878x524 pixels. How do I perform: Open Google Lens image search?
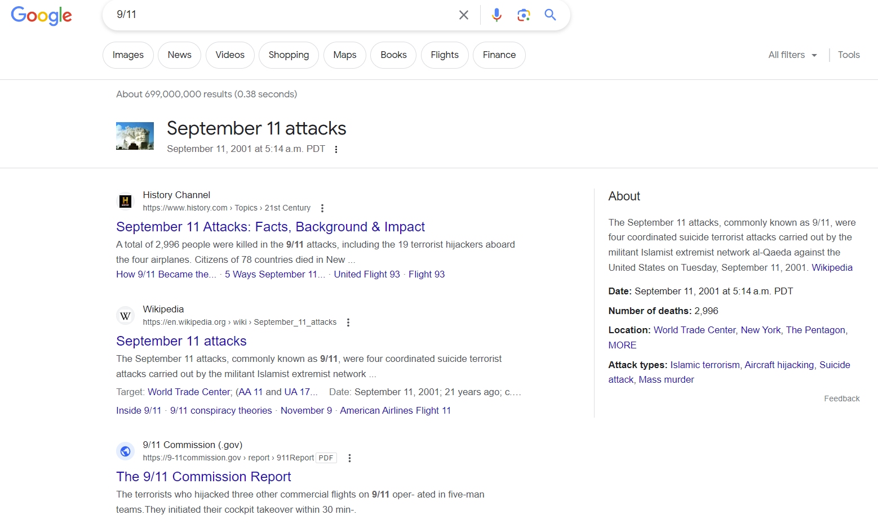click(x=524, y=15)
